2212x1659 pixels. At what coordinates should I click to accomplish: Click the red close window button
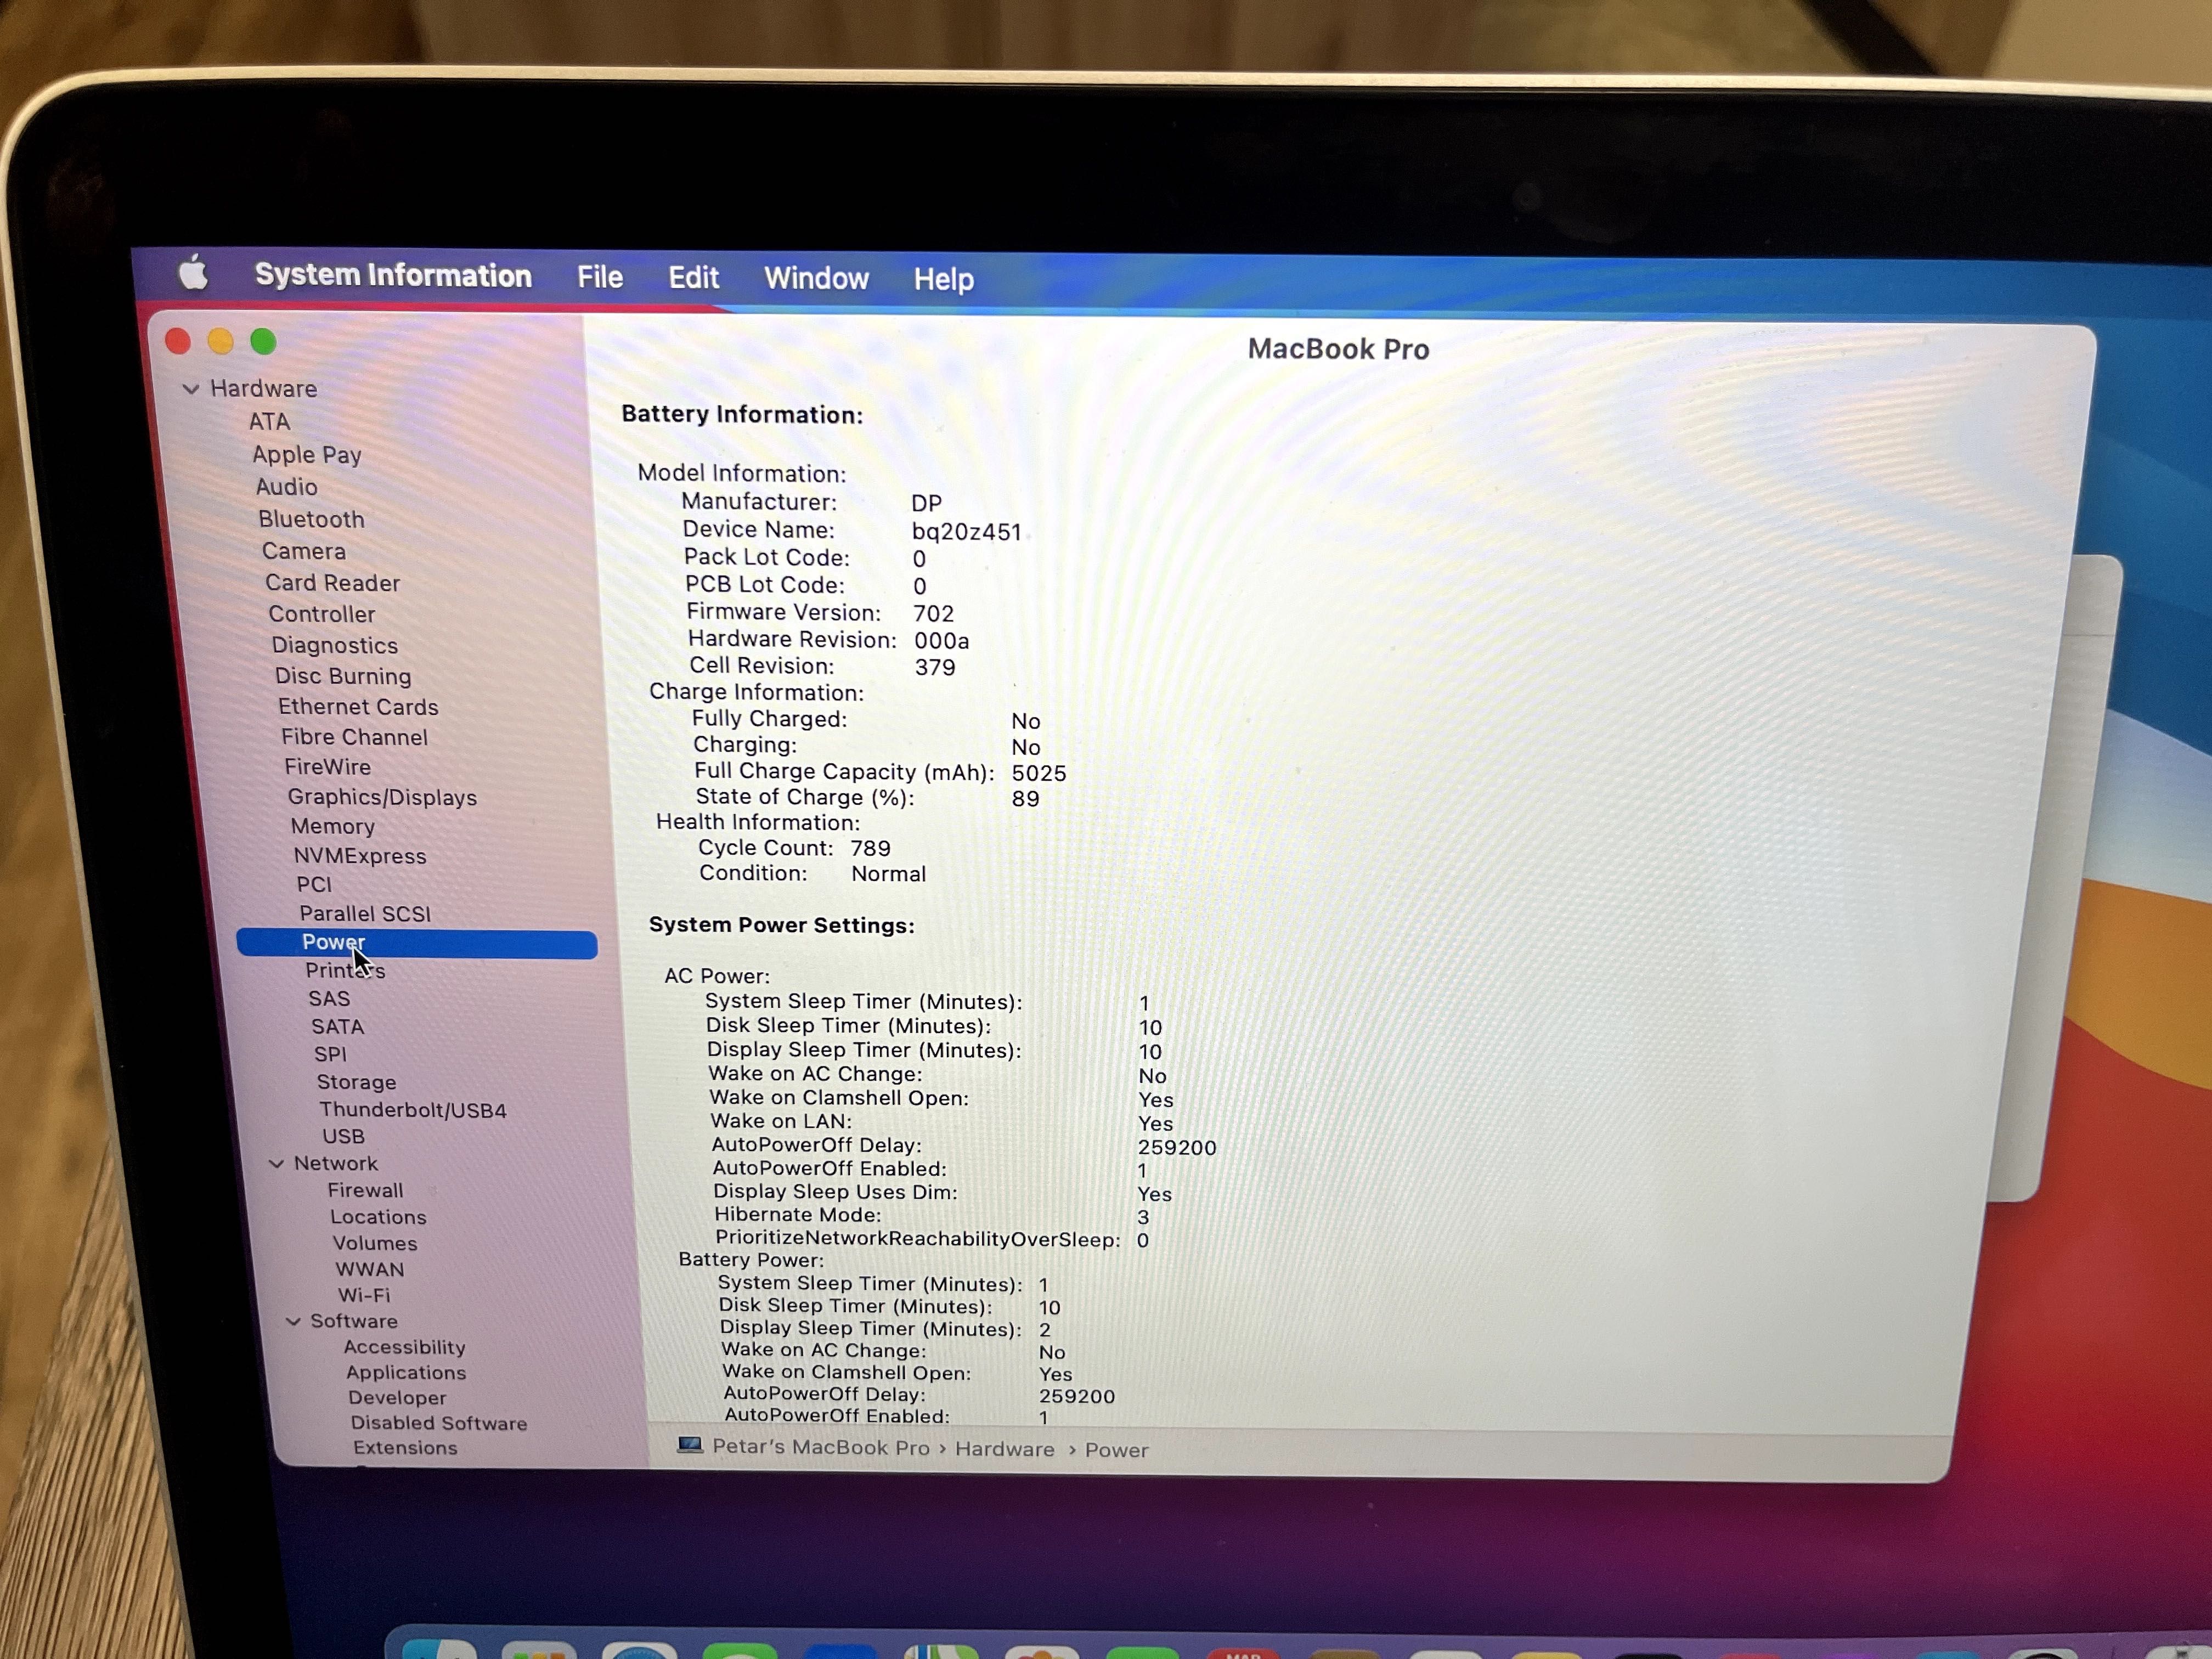click(178, 341)
